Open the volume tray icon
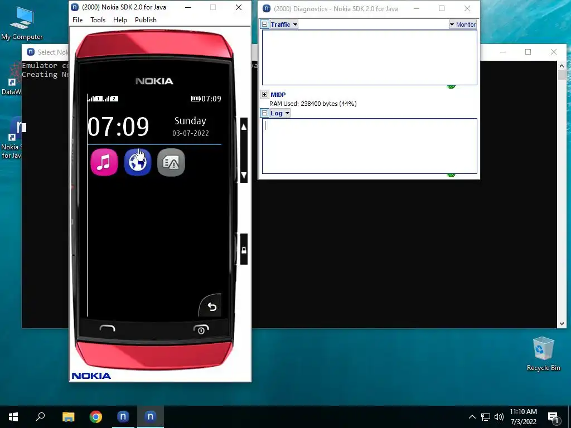This screenshot has height=428, width=571. click(x=499, y=417)
